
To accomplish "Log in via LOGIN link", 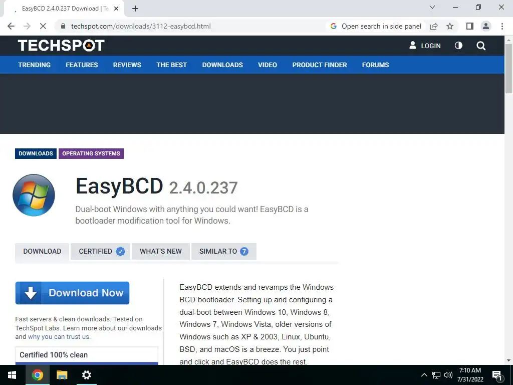I will click(x=425, y=46).
